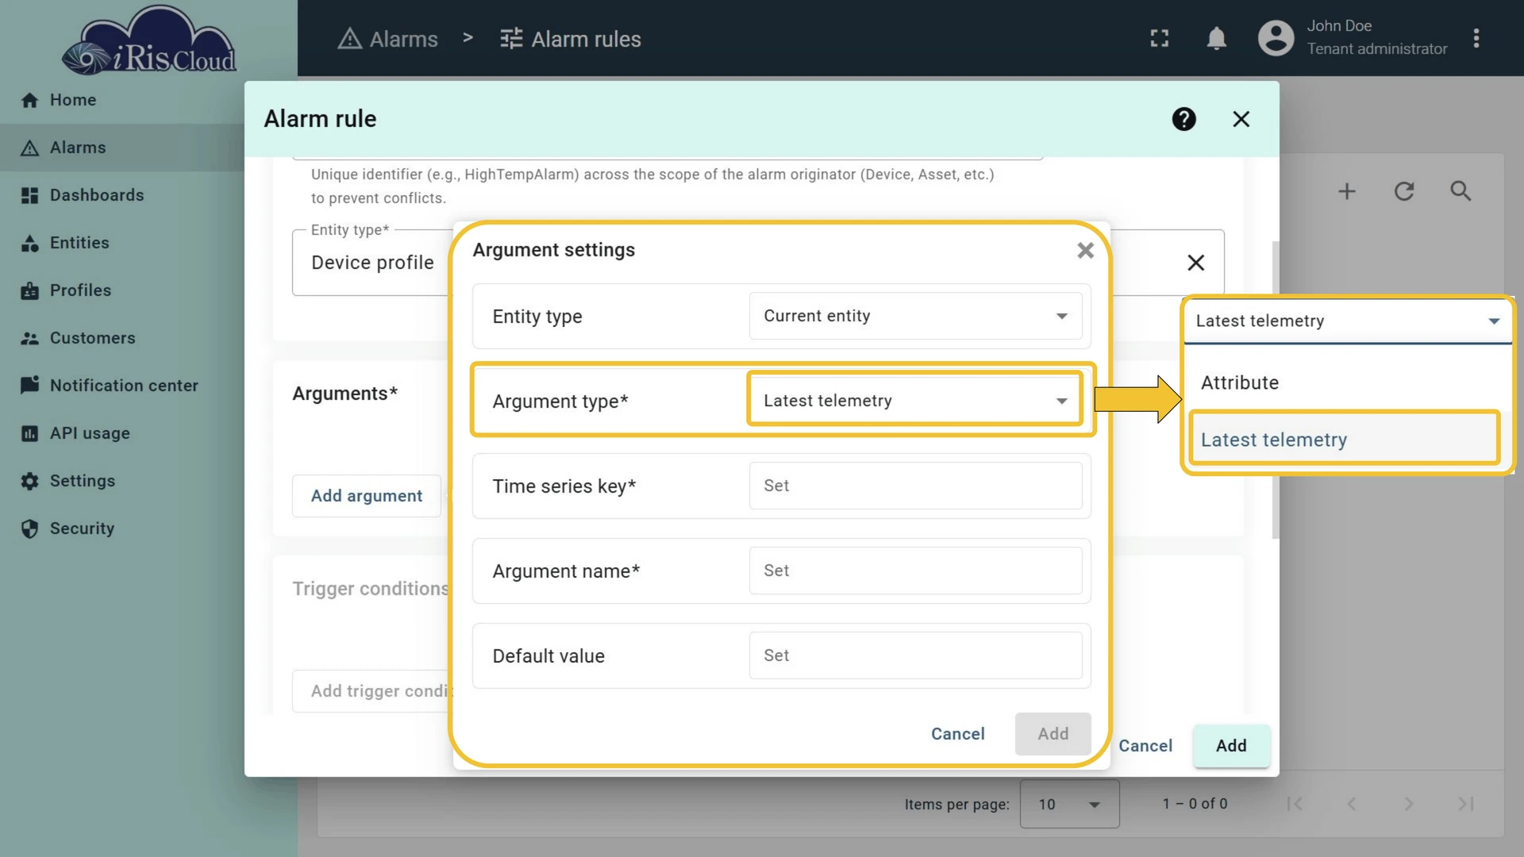
Task: Click the Profiles briefcase icon
Action: coord(29,291)
